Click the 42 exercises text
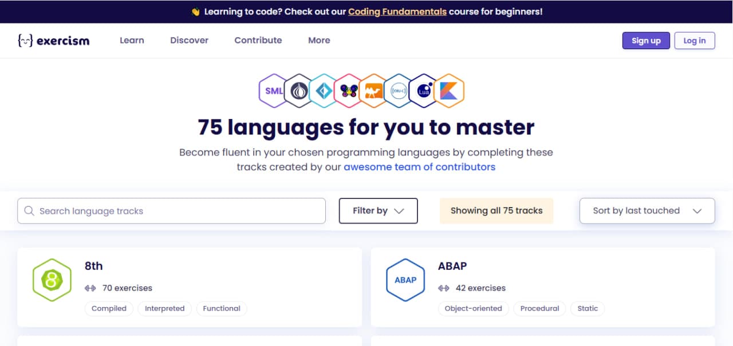This screenshot has height=346, width=733. point(480,288)
